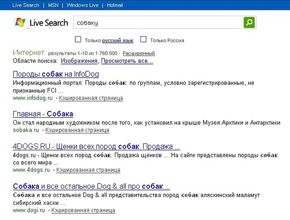Open Собака и все остальное Dog result

[92, 186]
